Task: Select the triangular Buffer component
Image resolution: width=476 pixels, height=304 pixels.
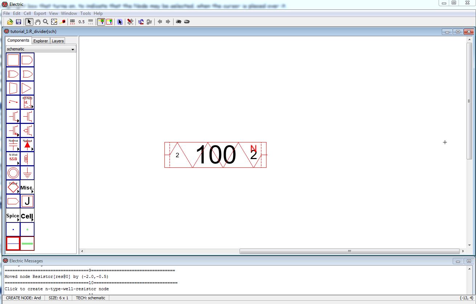Action: coord(27,88)
